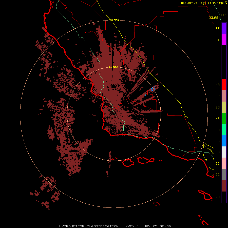Click the HR legend label

217,119
